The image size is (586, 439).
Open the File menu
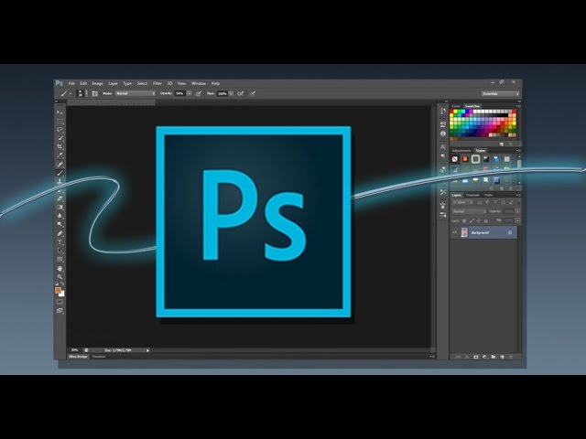[x=71, y=83]
